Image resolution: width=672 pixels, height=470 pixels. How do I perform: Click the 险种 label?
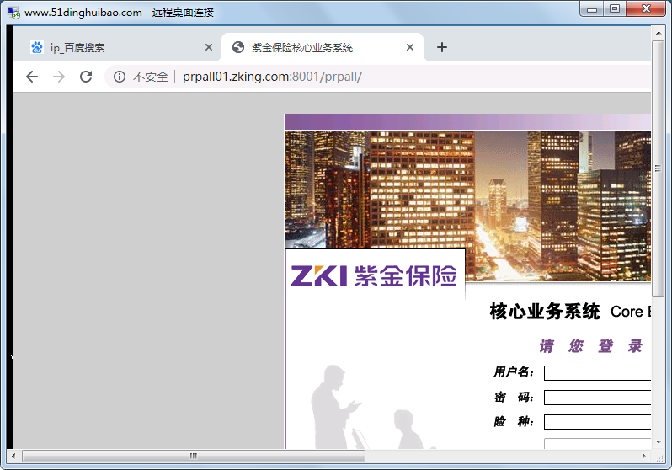514,421
